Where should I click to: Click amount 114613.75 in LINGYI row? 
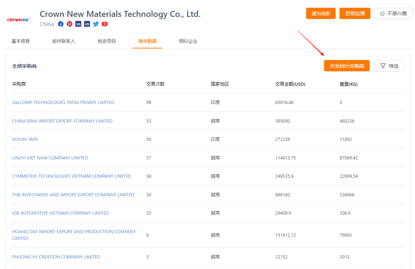(285, 158)
